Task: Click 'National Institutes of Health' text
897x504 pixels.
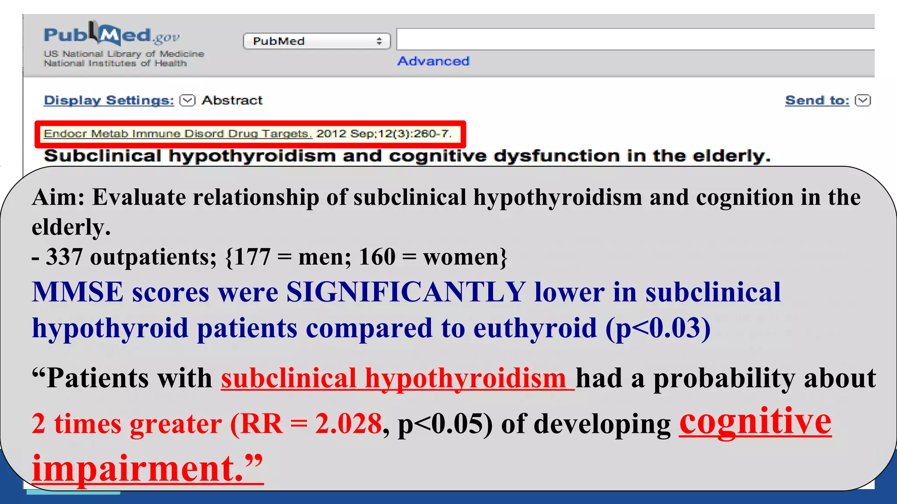Action: click(x=115, y=63)
